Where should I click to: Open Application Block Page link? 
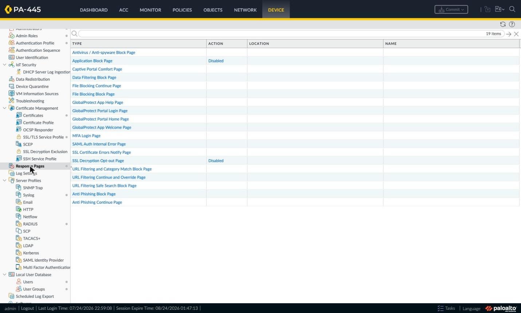pos(92,61)
